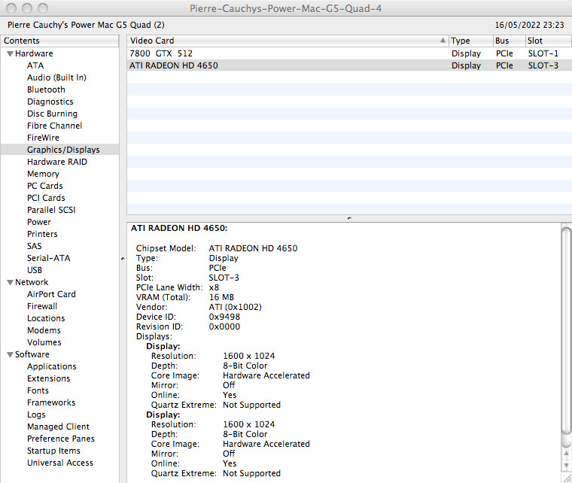The image size is (572, 483).
Task: Sort by the Video Card column header
Action: (x=288, y=41)
